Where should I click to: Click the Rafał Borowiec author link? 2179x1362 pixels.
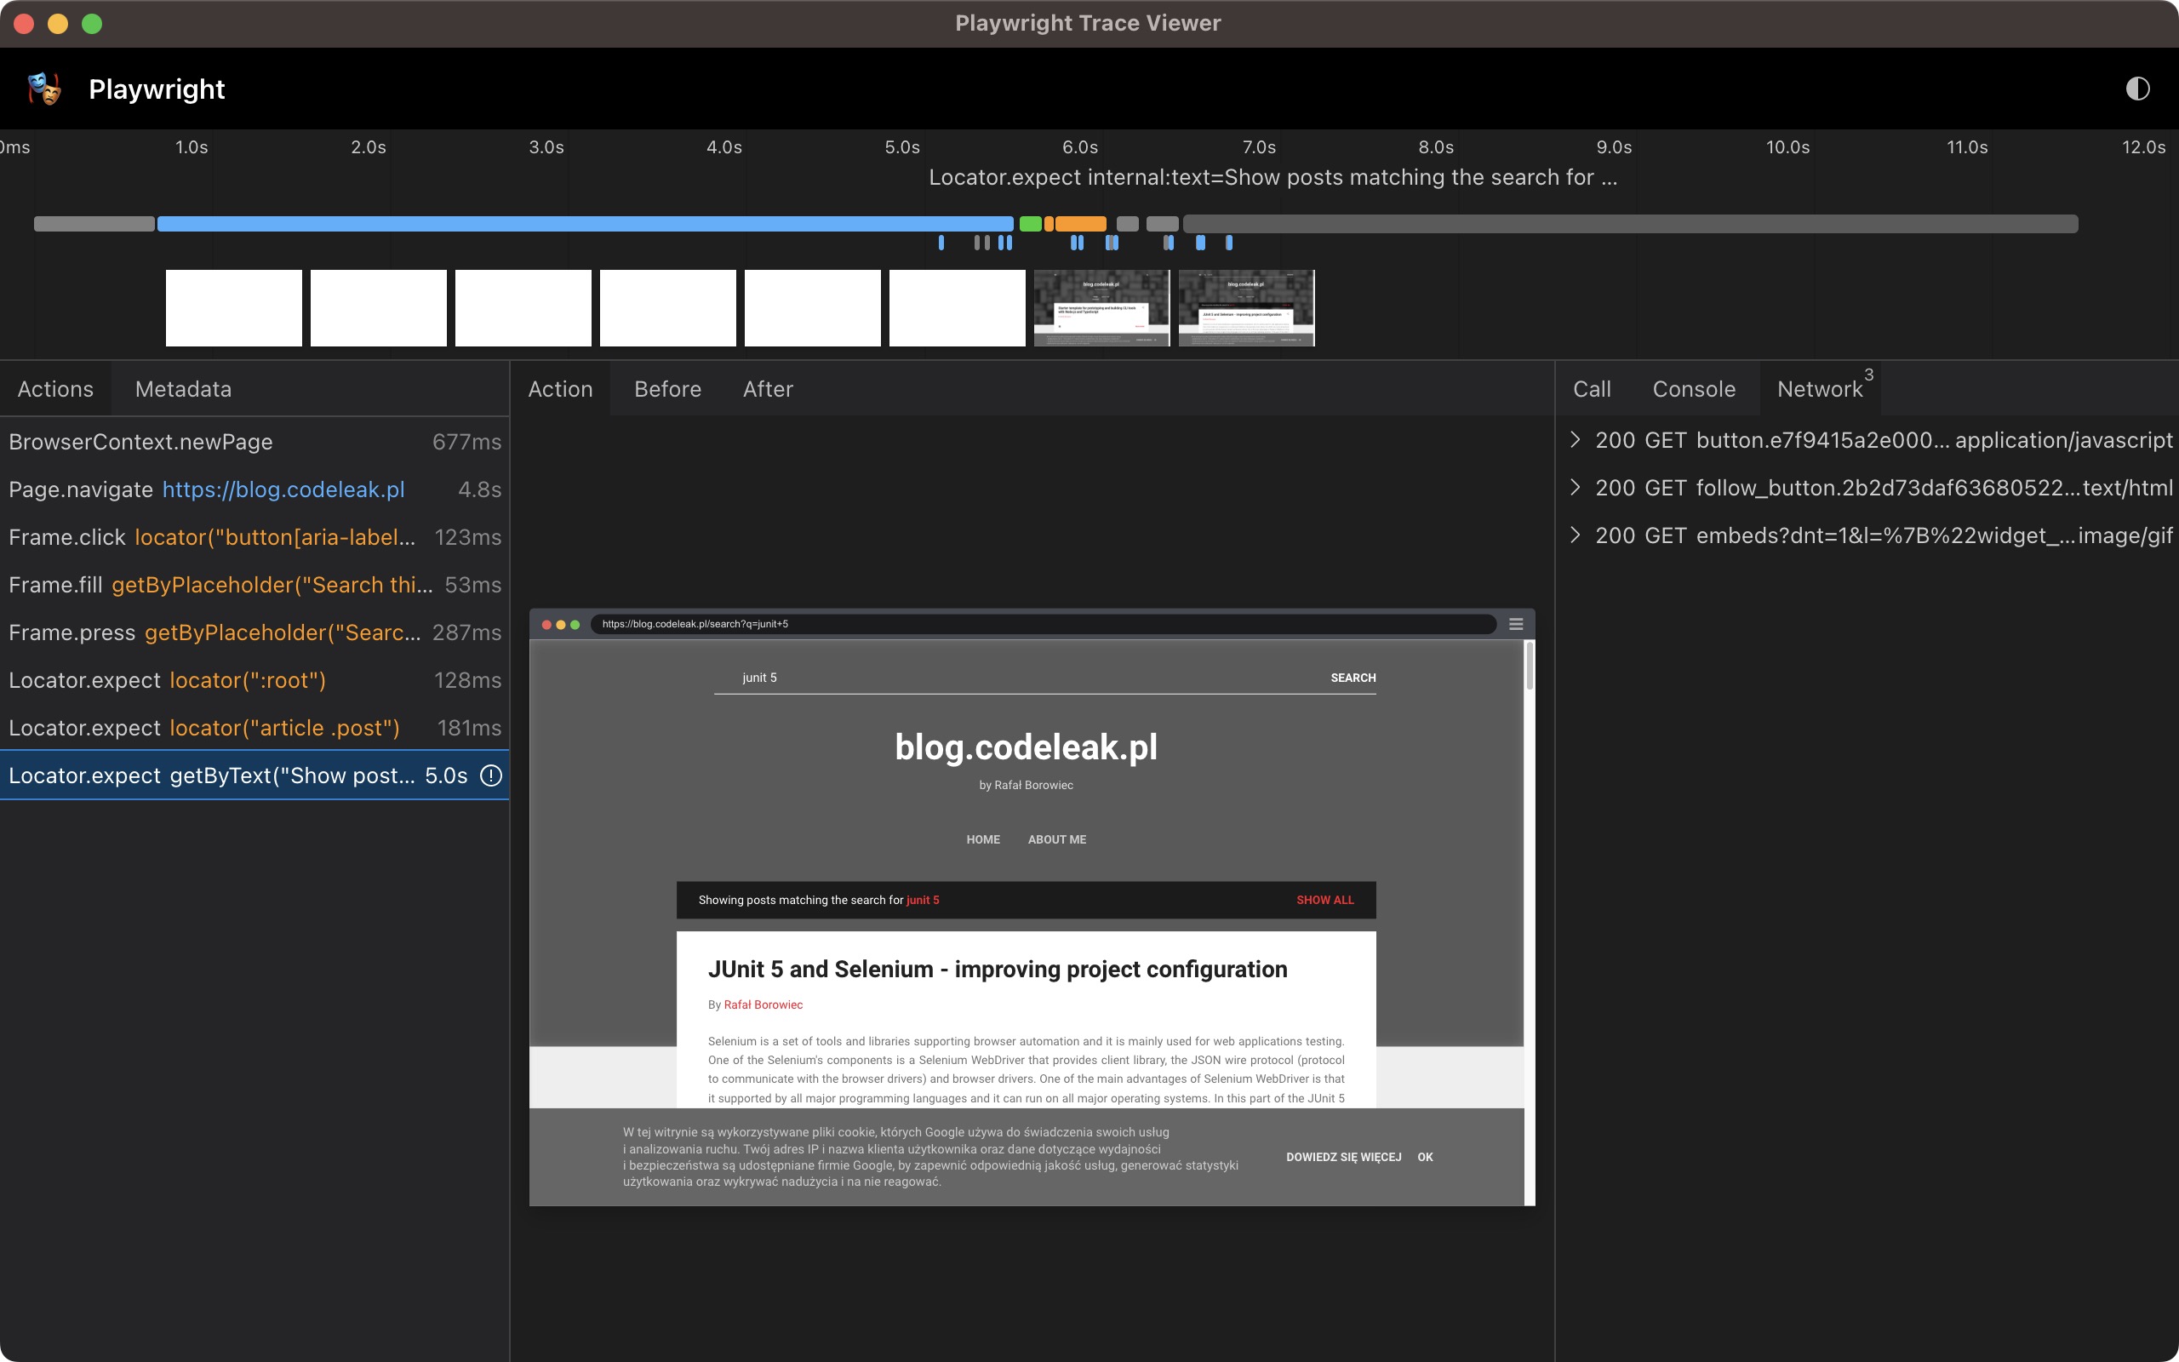tap(764, 1004)
